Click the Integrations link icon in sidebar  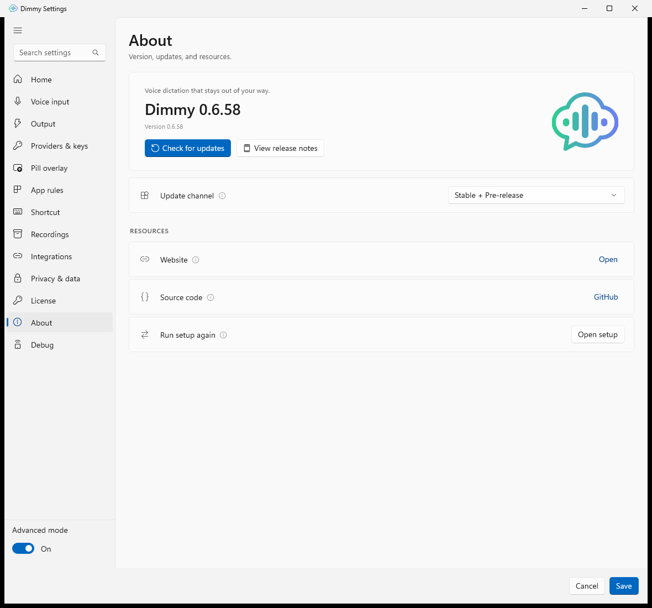tap(18, 256)
